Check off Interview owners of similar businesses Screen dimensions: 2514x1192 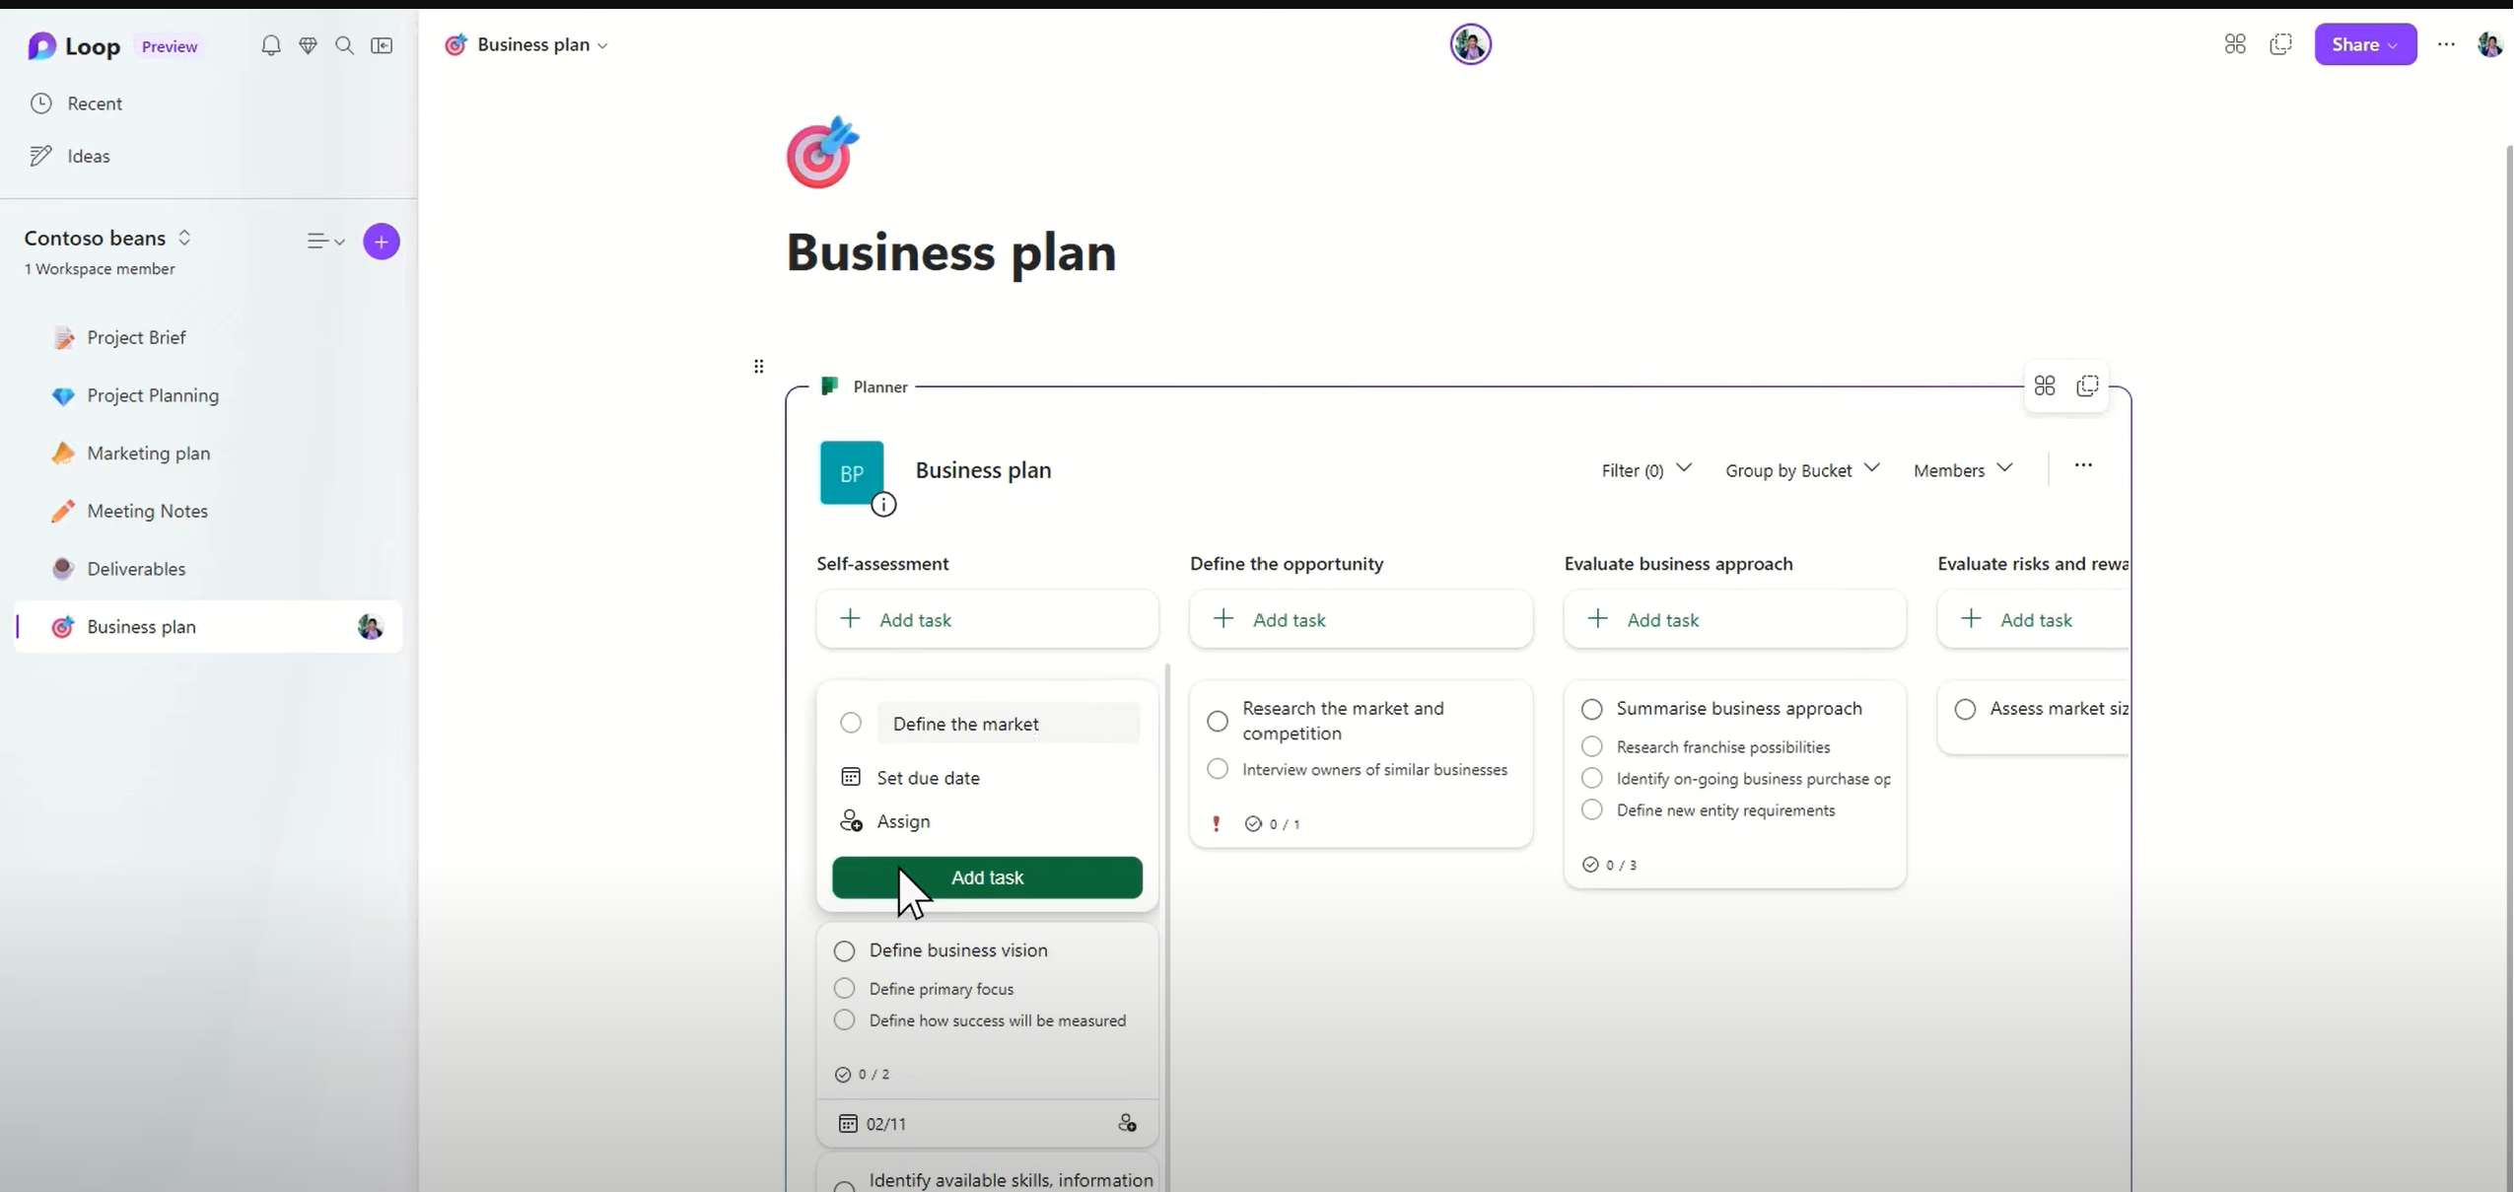1218,769
